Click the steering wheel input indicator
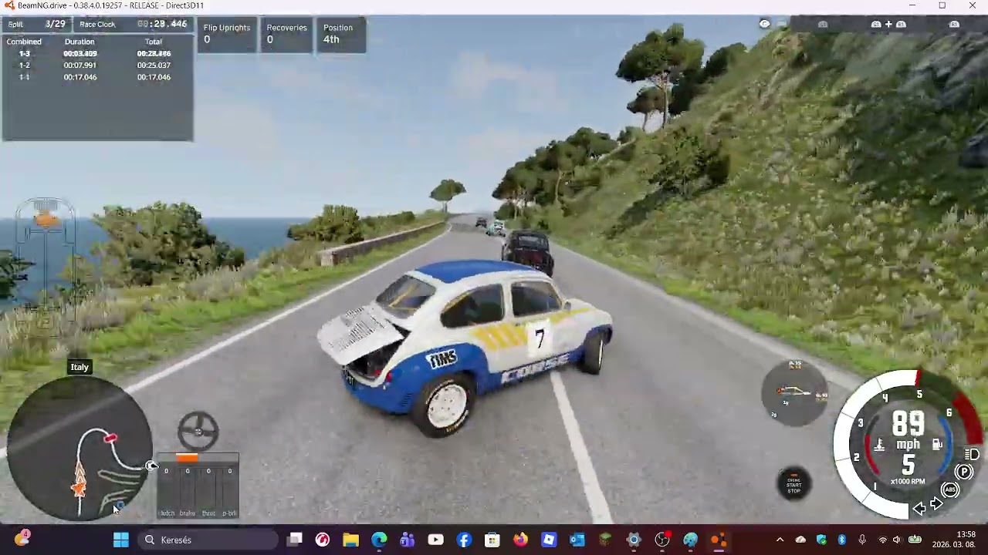Image resolution: width=988 pixels, height=555 pixels. [198, 431]
